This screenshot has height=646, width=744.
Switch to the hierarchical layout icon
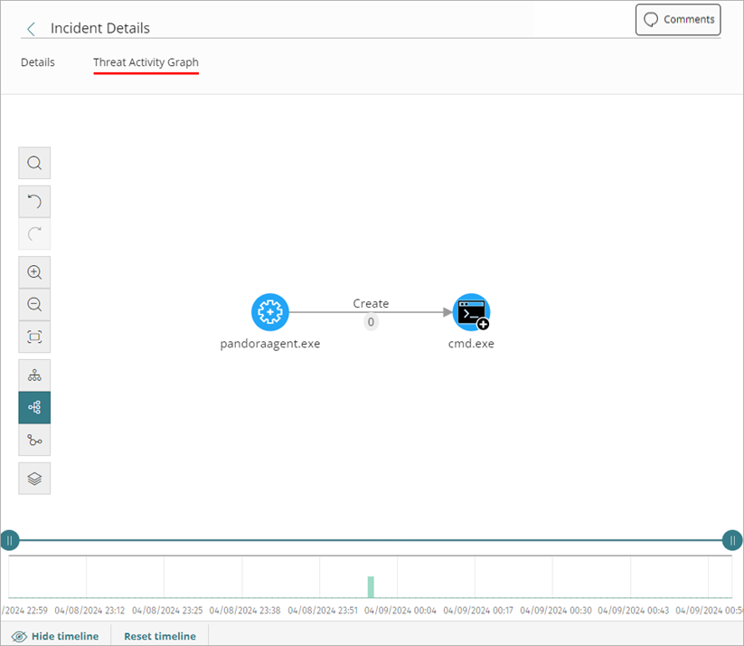[x=34, y=374]
